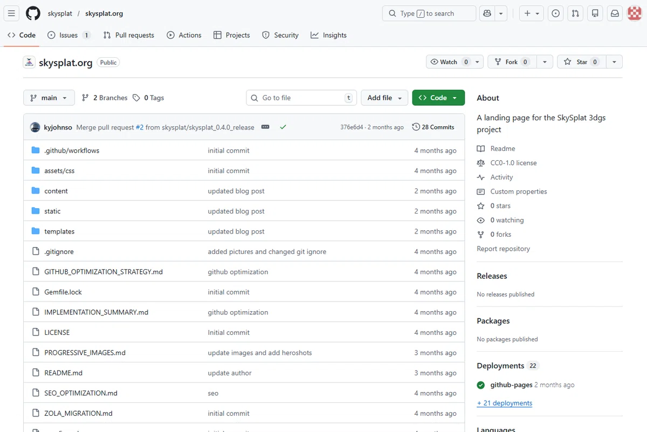Open the + 21 deployments link
Viewport: 647px width, 432px height.
tap(505, 403)
